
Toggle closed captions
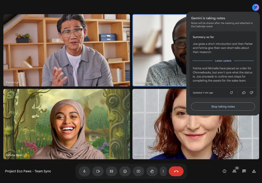[x=111, y=171]
